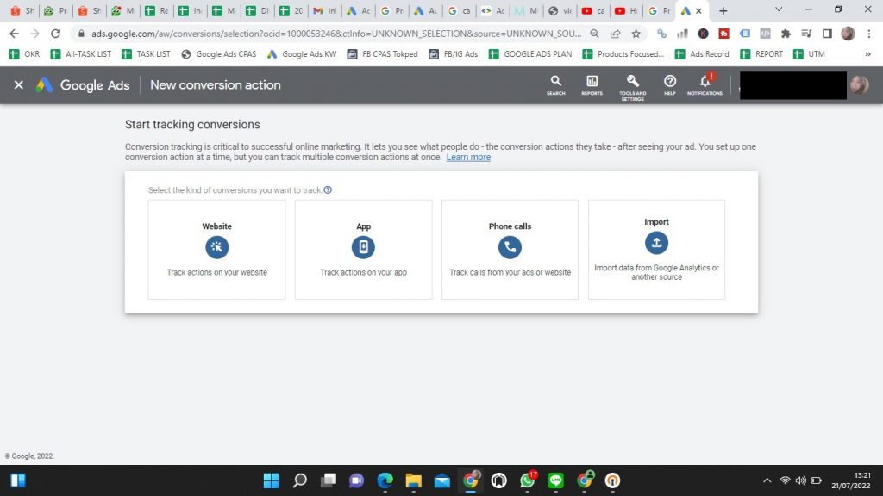
Task: Click the browser address bar
Action: (x=328, y=34)
